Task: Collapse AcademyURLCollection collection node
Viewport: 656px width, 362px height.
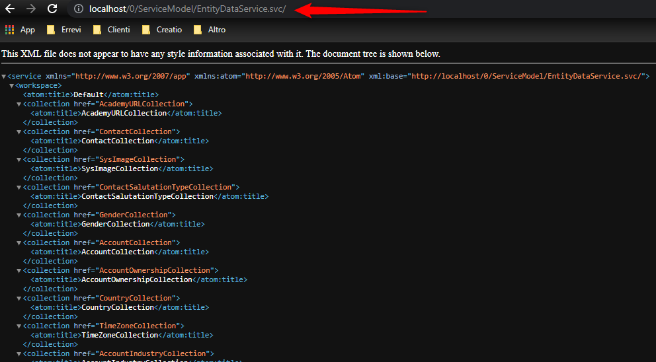Action: [x=19, y=104]
